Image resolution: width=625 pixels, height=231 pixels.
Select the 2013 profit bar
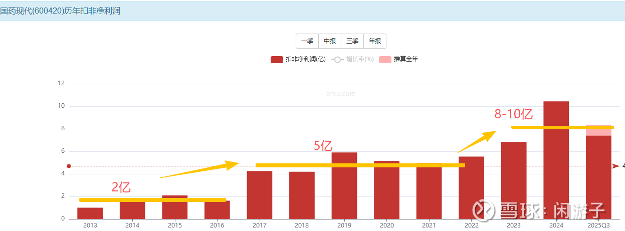[x=90, y=213]
